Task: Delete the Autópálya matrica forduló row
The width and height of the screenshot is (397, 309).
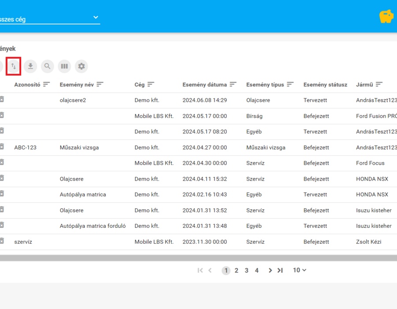Action: (2, 225)
